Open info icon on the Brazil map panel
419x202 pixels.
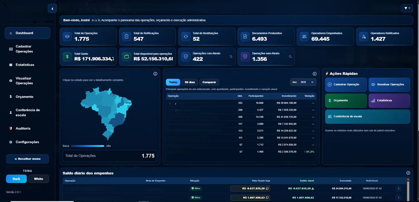click(x=155, y=74)
